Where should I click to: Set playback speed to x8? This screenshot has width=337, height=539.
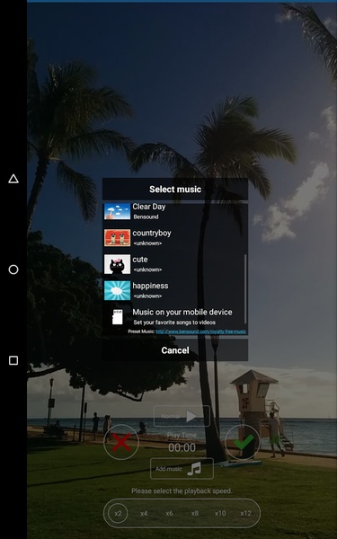coord(195,513)
